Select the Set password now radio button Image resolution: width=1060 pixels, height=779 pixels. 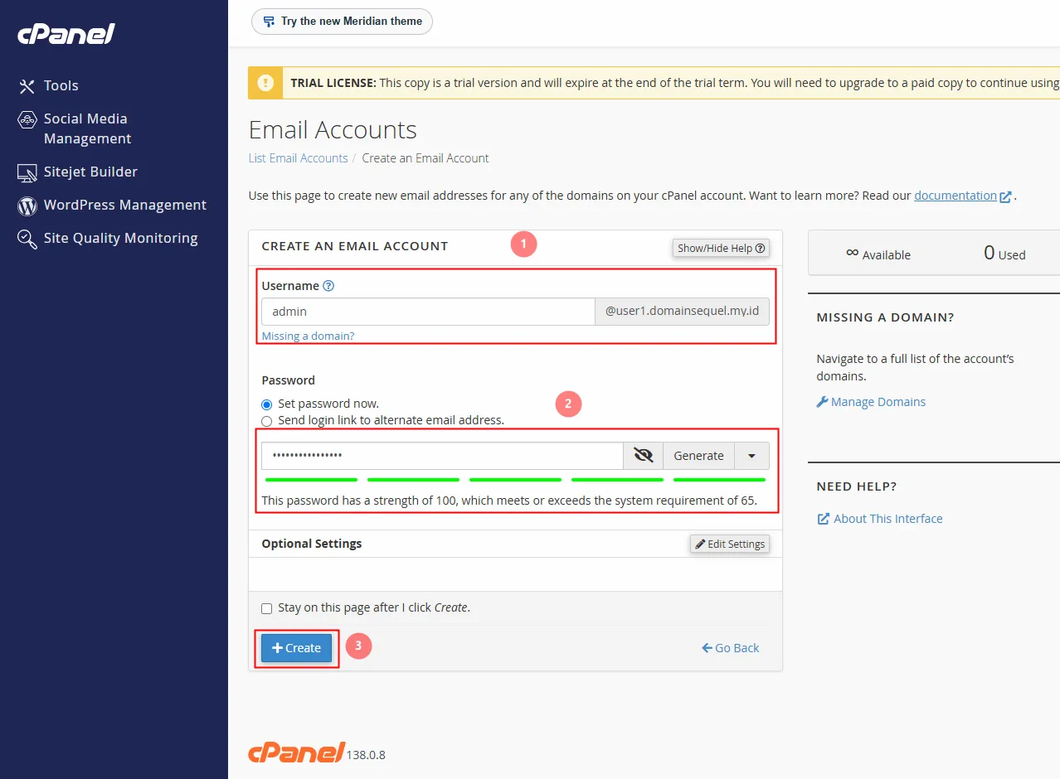266,404
